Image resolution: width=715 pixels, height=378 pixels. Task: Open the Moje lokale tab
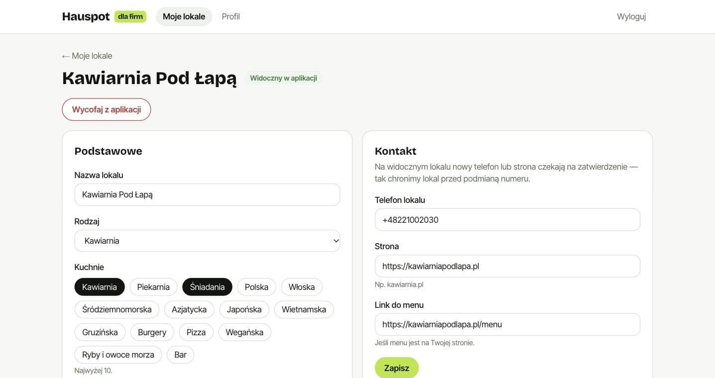(184, 16)
